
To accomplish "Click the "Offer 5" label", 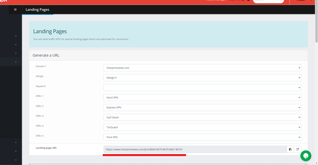I will pyautogui.click(x=39, y=136).
